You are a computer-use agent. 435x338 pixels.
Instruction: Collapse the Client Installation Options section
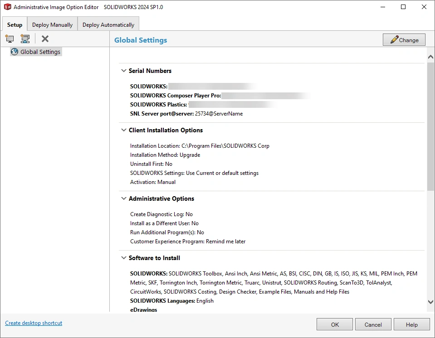[x=123, y=130]
